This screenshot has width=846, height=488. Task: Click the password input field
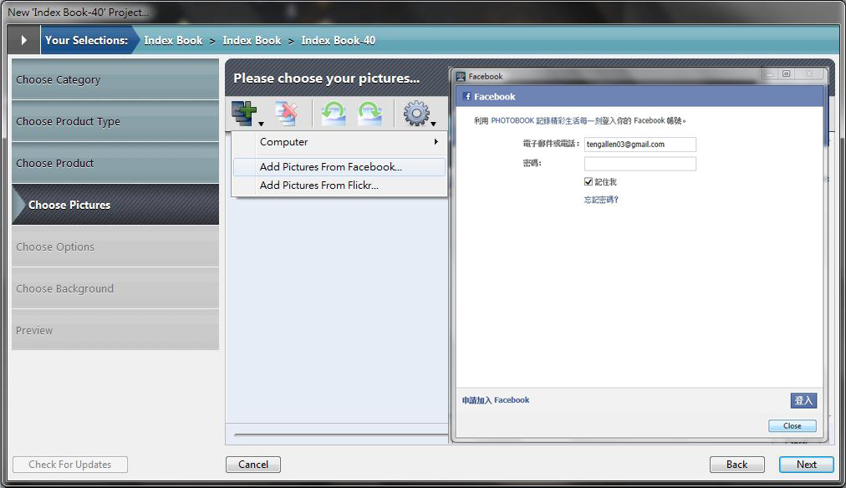coord(640,164)
